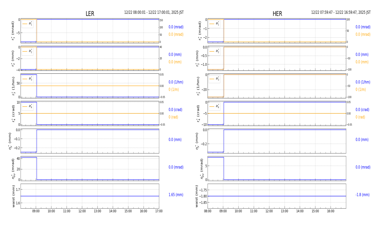The width and height of the screenshot is (374, 229).
Task: Click the HER "waist (mm)" y-axis label
Action: (x=197, y=196)
